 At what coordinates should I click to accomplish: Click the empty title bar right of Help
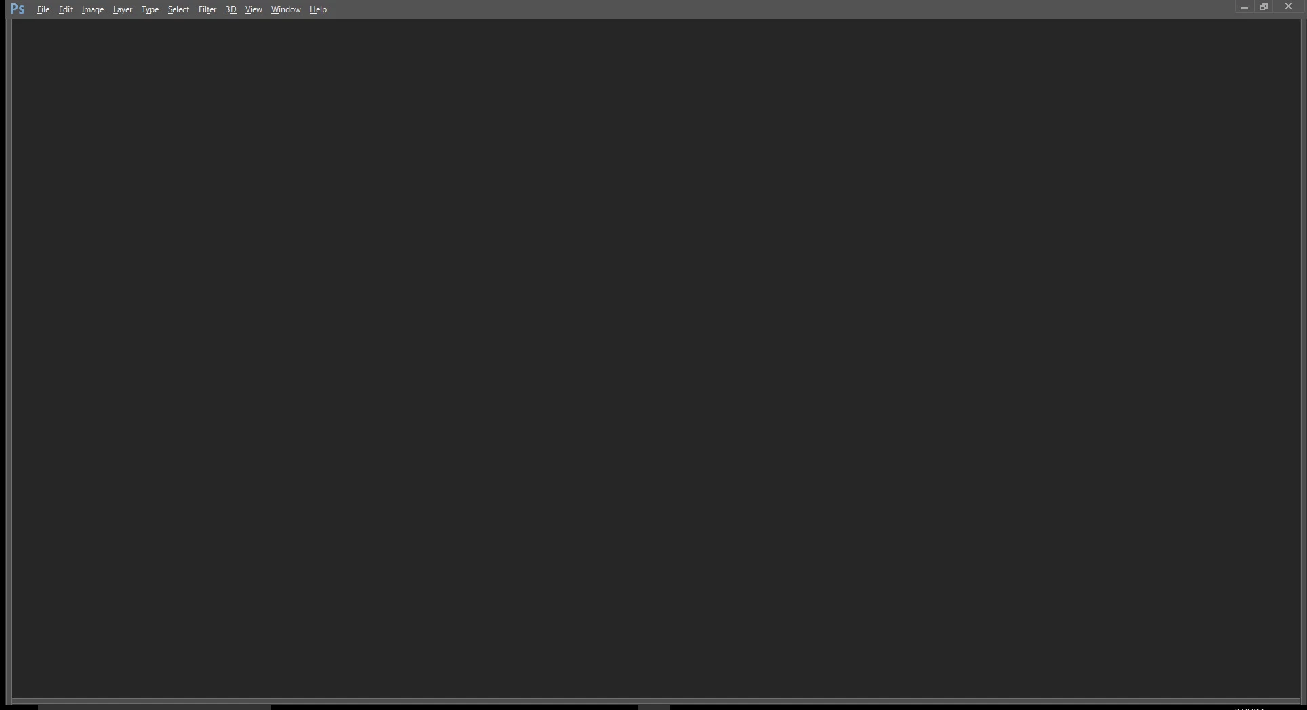pyautogui.click(x=780, y=9)
